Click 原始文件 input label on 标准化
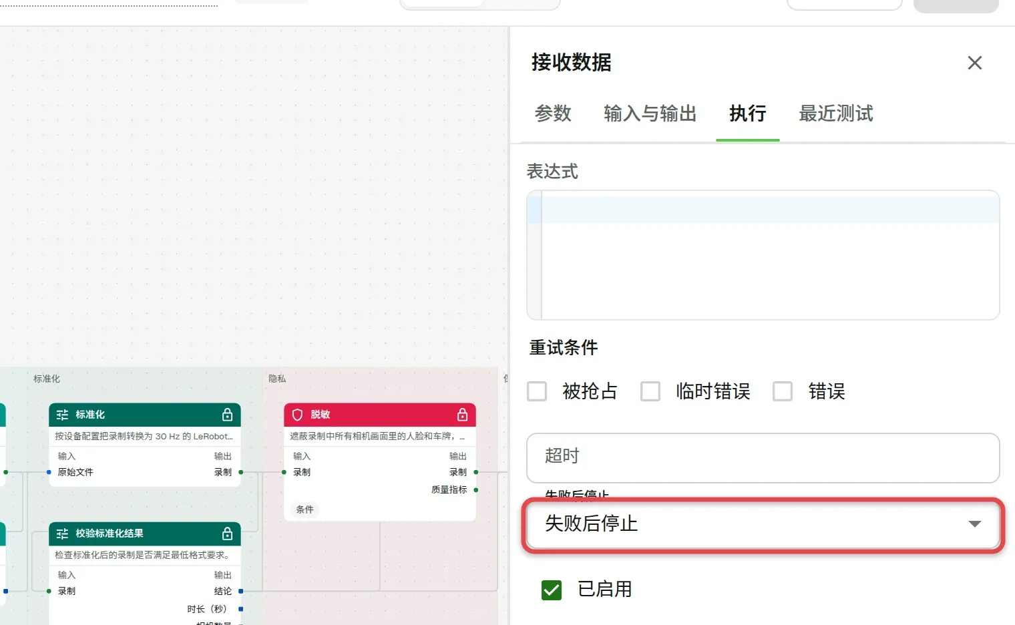1015x625 pixels. (75, 472)
